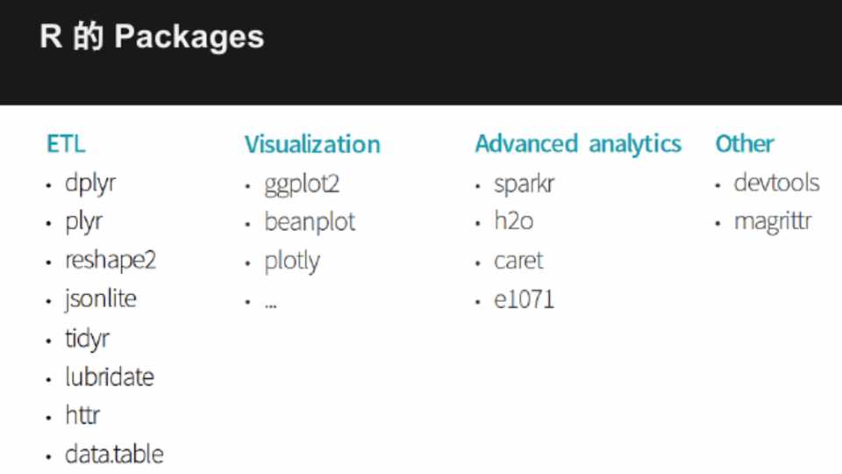Click the jsonlite package entry

tap(101, 298)
